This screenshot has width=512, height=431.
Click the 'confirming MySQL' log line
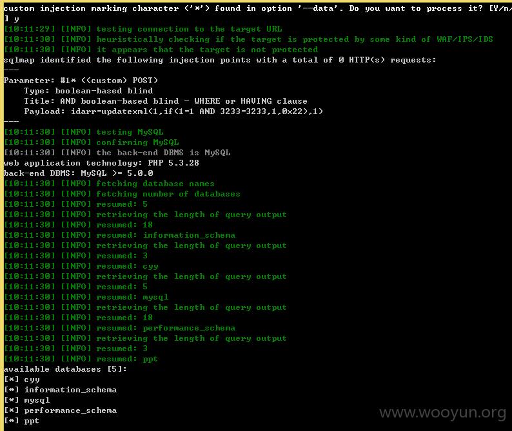(92, 142)
